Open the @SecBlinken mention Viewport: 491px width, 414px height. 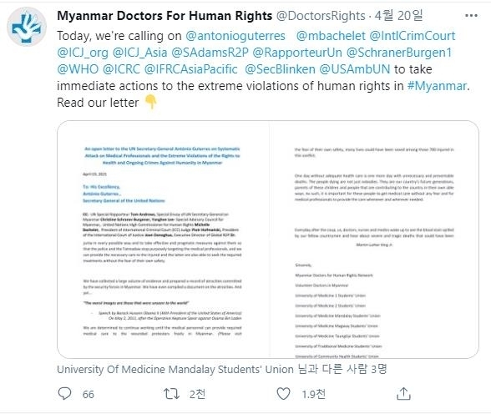point(280,69)
